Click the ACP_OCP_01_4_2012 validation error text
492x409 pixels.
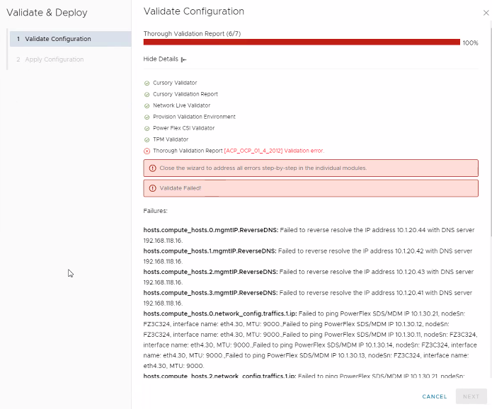point(273,151)
